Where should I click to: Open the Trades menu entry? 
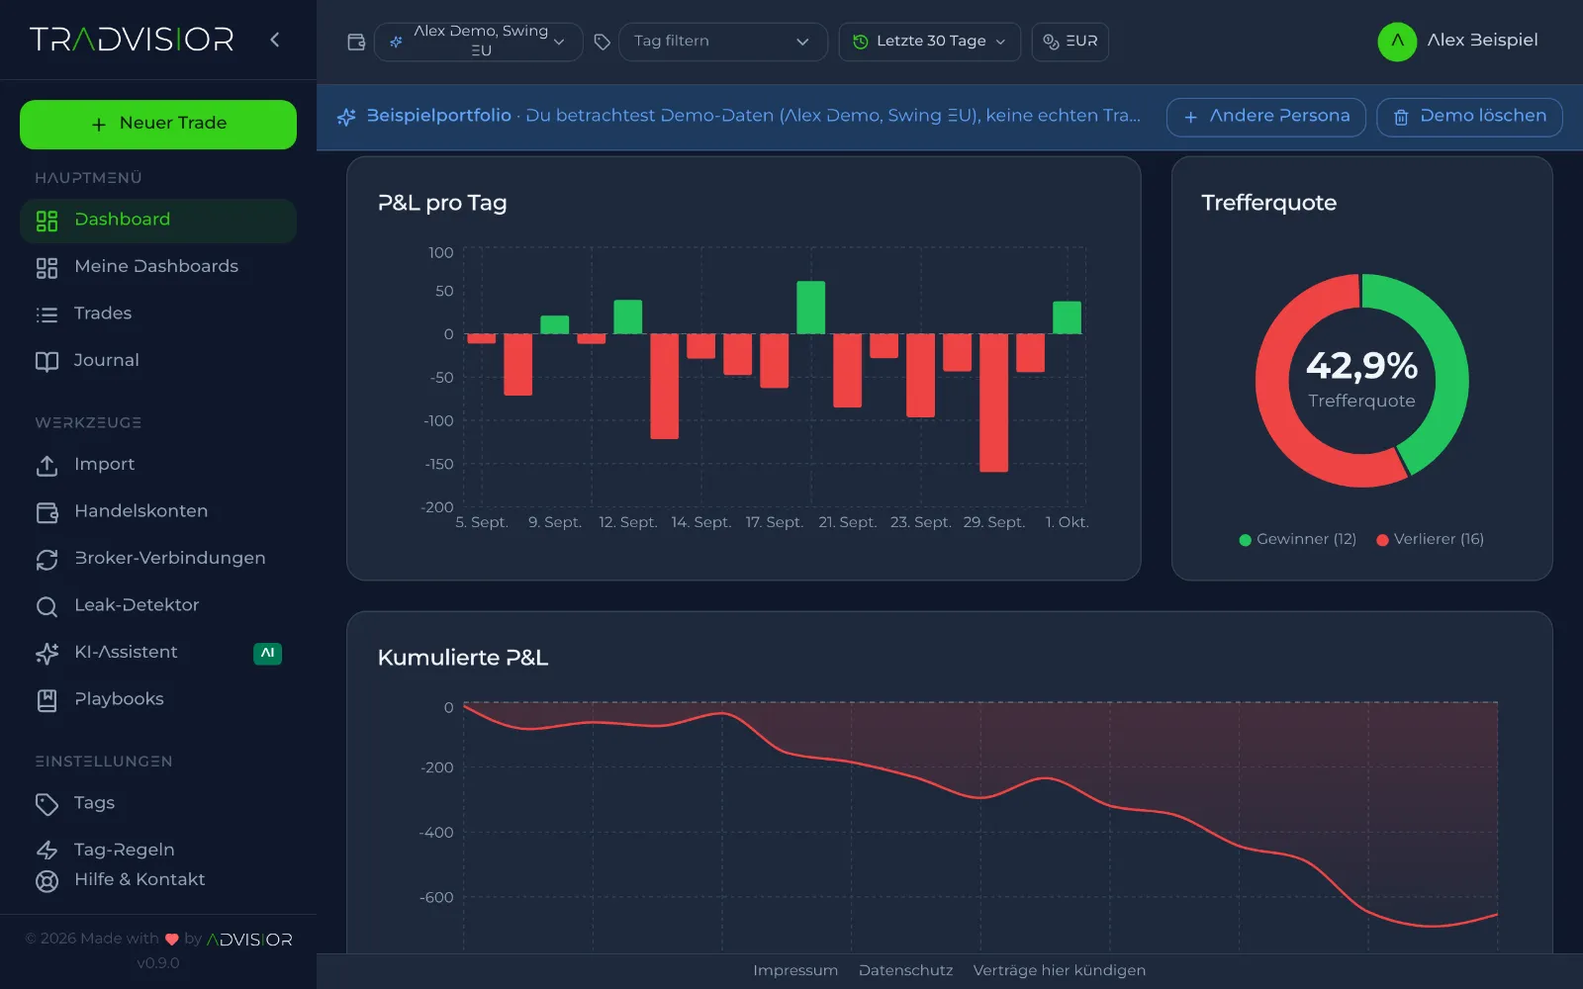[158, 315]
